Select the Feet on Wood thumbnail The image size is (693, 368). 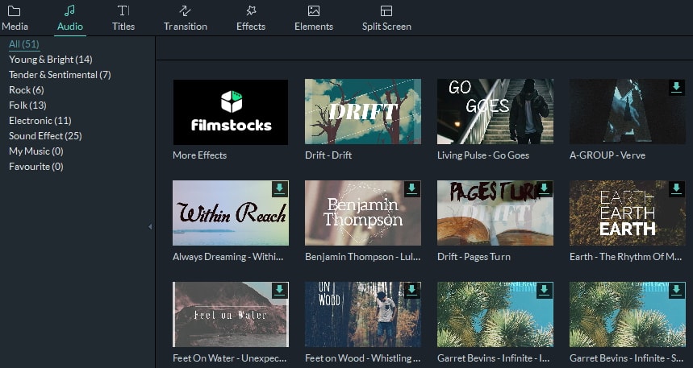pyautogui.click(x=363, y=315)
